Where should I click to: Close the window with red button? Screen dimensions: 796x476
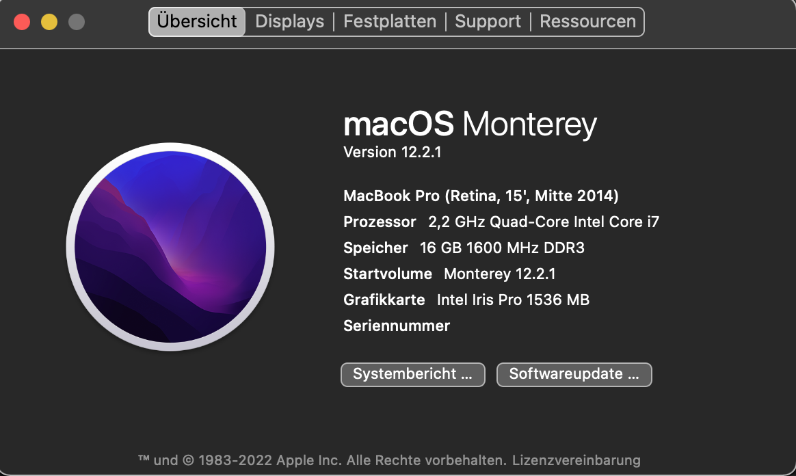coord(22,22)
